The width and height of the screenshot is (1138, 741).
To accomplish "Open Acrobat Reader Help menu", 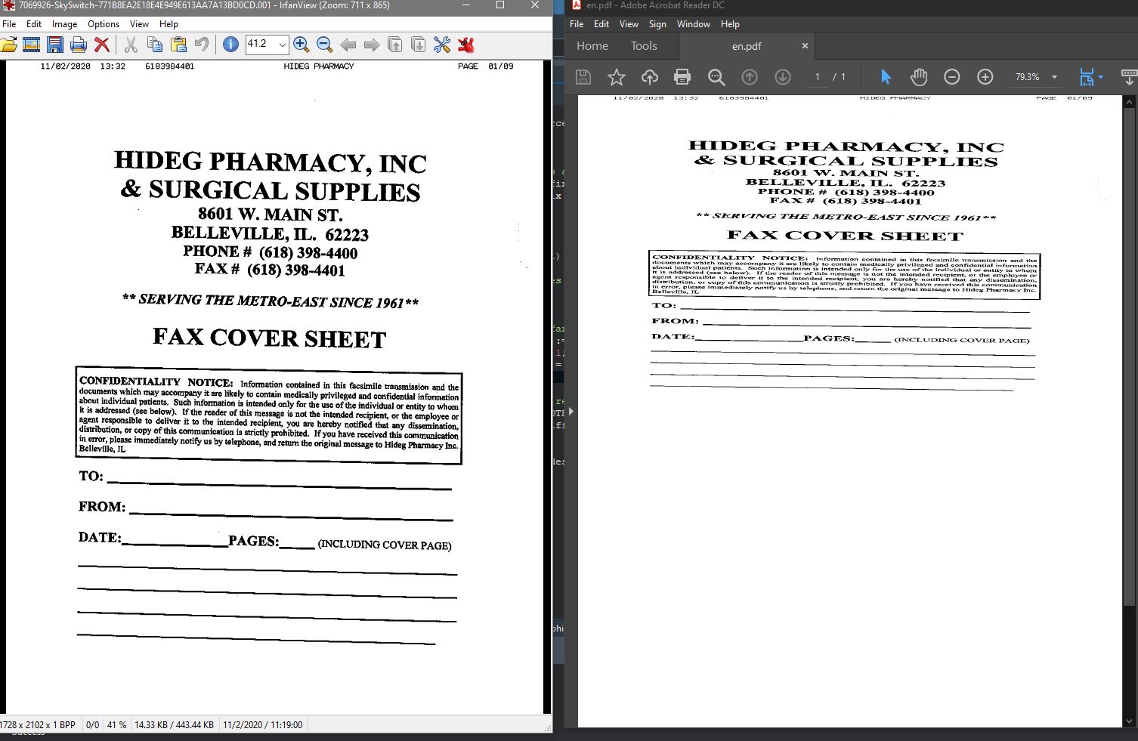I will coord(730,24).
